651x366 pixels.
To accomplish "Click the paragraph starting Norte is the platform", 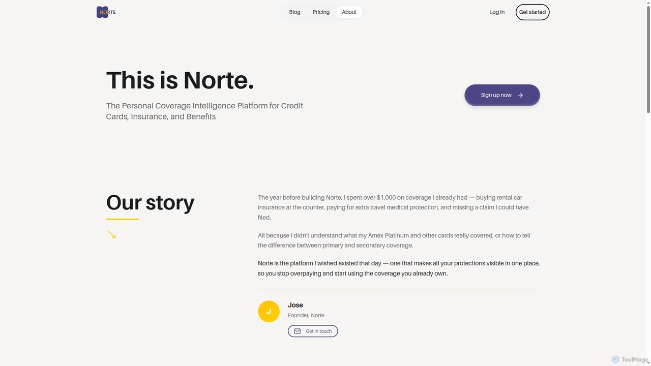I will pyautogui.click(x=399, y=268).
